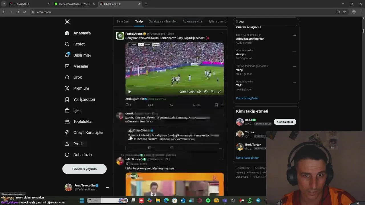The width and height of the screenshot is (365, 205).
Task: Like the FutbolArena post
Action: tap(172, 105)
